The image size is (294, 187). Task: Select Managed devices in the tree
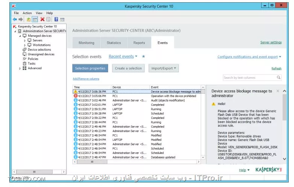pos(39,36)
